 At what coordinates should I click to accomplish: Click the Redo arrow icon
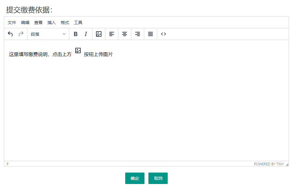click(21, 34)
